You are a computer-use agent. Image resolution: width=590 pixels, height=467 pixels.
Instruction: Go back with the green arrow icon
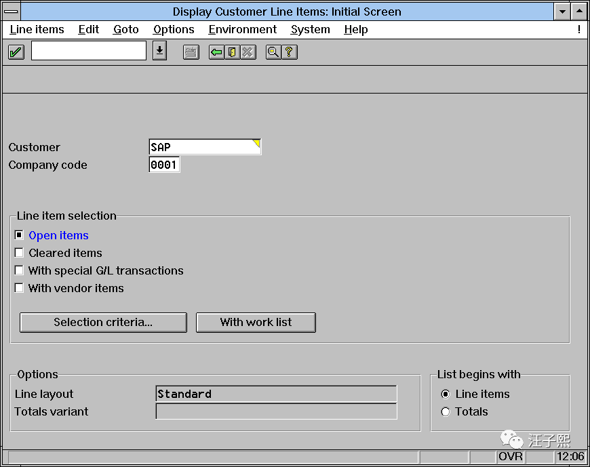[x=217, y=52]
